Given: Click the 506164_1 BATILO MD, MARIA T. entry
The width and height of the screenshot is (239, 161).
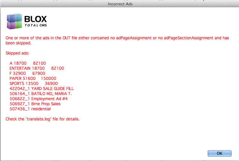Looking at the screenshot, I should pyautogui.click(x=41, y=94).
